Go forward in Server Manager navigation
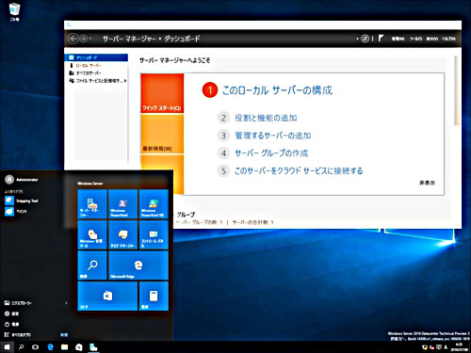 tap(84, 39)
